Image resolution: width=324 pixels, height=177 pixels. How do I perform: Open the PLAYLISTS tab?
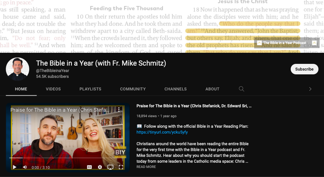coord(90,89)
